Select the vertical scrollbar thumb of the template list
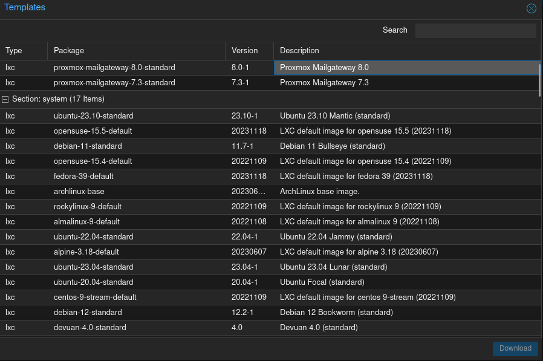Viewport: 543px width, 361px height. [539, 80]
